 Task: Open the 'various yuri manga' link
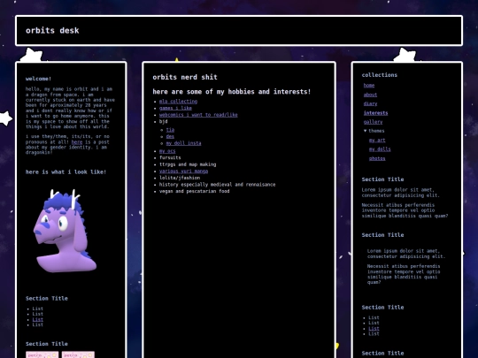183,171
